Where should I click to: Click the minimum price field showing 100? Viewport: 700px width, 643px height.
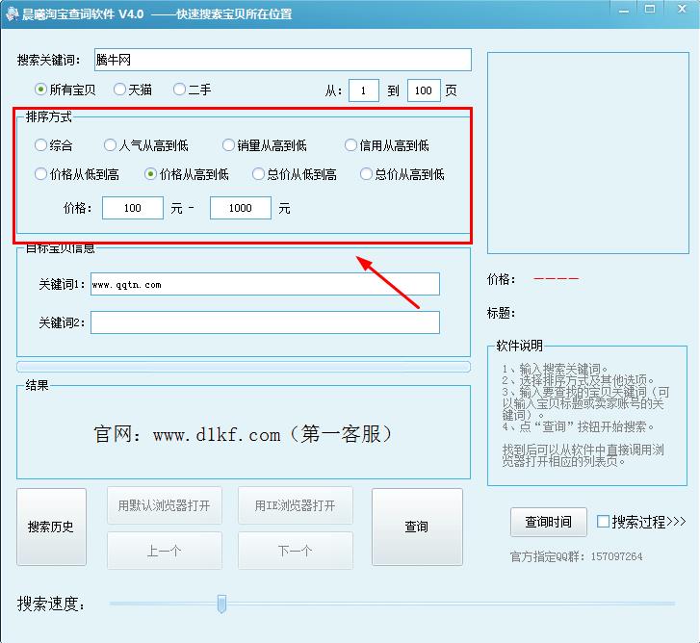pyautogui.click(x=133, y=208)
